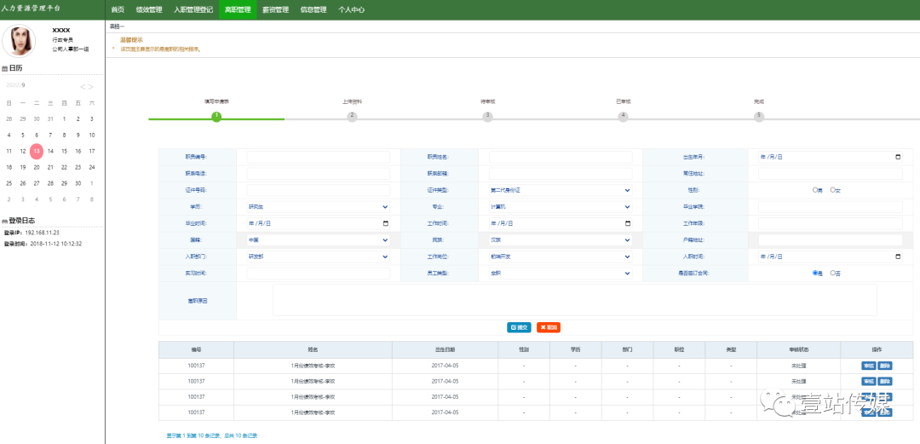Switch to 绩效管理 menu tab
Screen dimensions: 920x444
click(x=148, y=10)
